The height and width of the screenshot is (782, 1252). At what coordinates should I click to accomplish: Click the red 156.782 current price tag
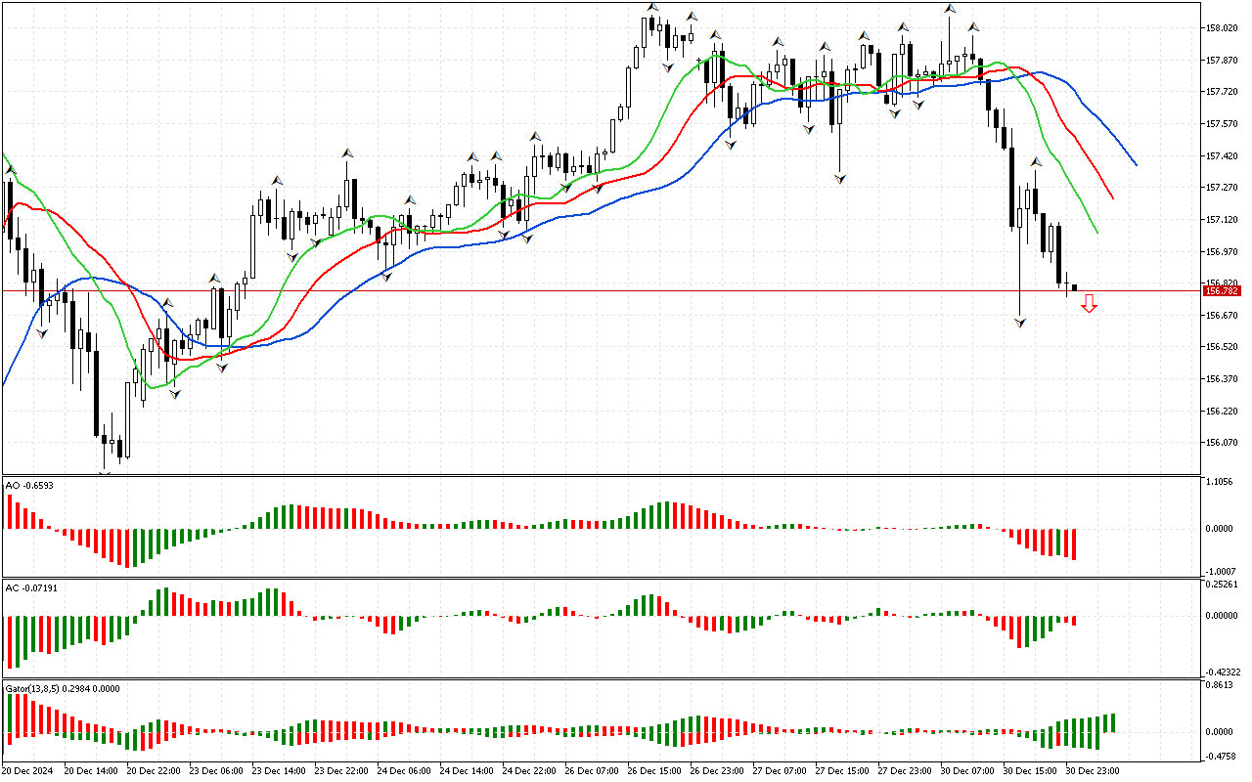(1224, 290)
